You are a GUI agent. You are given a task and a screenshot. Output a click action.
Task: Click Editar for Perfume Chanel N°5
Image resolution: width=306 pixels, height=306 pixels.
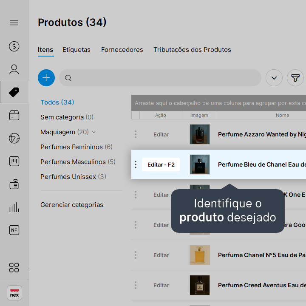pyautogui.click(x=161, y=255)
